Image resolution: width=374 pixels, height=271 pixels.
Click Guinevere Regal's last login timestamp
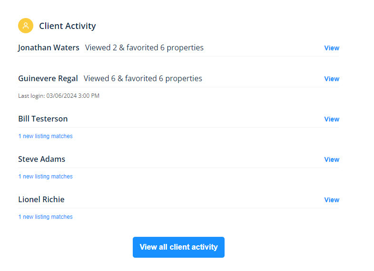tap(59, 96)
